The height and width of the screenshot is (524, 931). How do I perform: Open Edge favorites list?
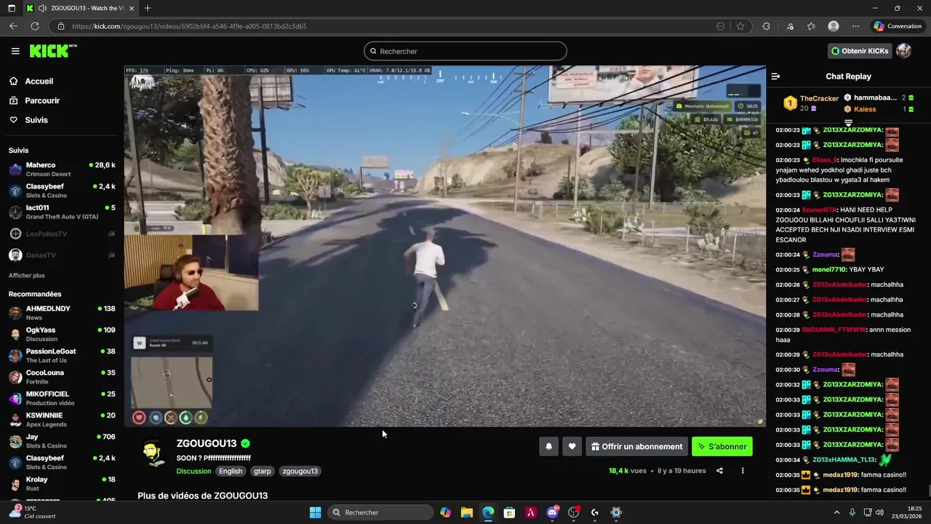coord(811,26)
